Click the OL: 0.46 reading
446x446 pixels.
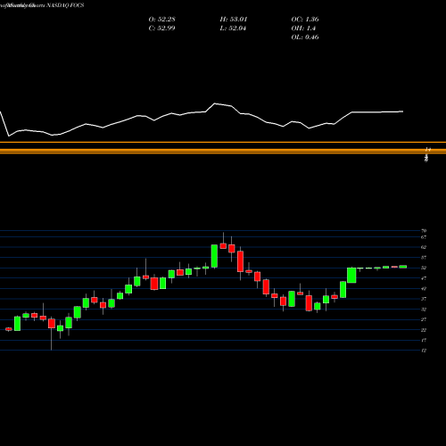305,37
